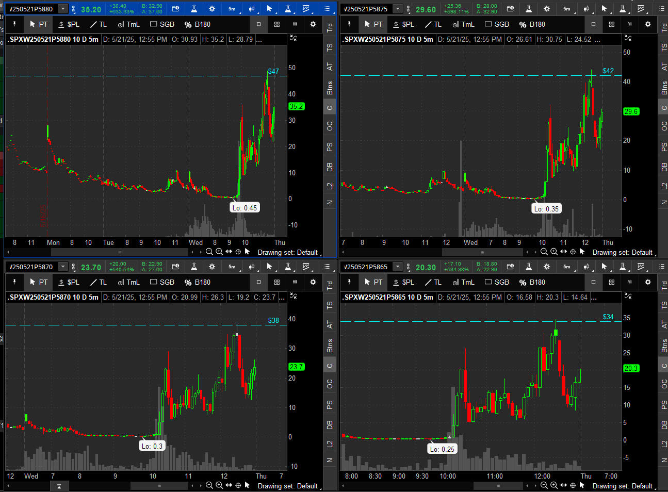Zoom in on the 5880 chart
This screenshot has height=492, width=668.
[x=219, y=252]
